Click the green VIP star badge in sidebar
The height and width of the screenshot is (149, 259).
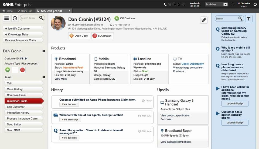[x=8, y=70]
